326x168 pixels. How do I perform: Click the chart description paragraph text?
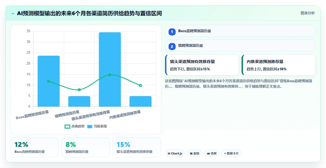point(239,84)
